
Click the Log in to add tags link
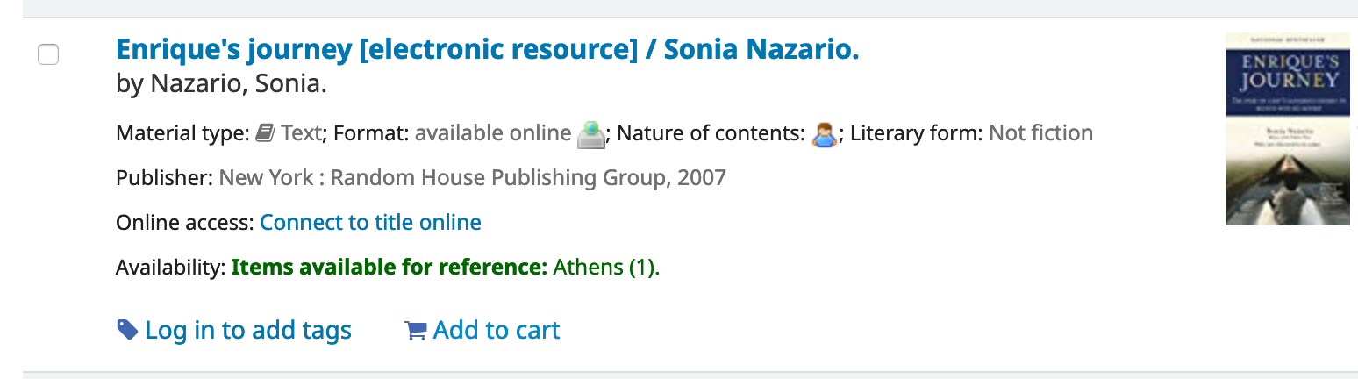pos(247,330)
